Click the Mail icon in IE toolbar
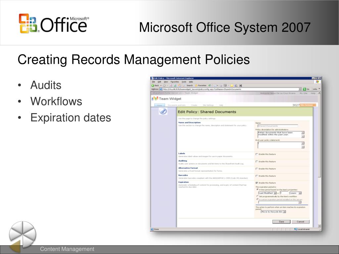Viewport: 339px width, 254px height. pyautogui.click(x=215, y=86)
